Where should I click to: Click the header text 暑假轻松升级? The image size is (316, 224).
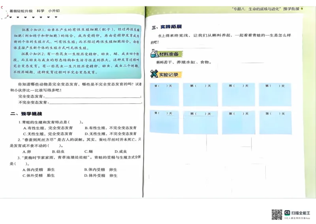21,11
